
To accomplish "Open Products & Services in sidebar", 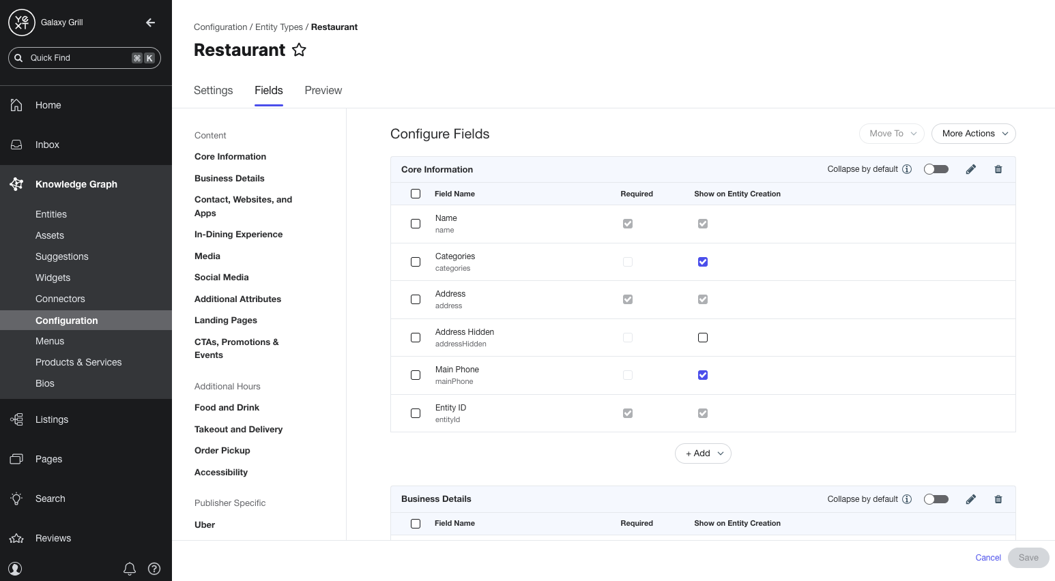I will (x=78, y=362).
